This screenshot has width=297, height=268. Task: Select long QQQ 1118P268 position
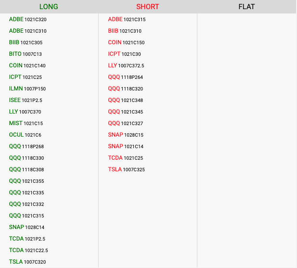click(x=26, y=146)
